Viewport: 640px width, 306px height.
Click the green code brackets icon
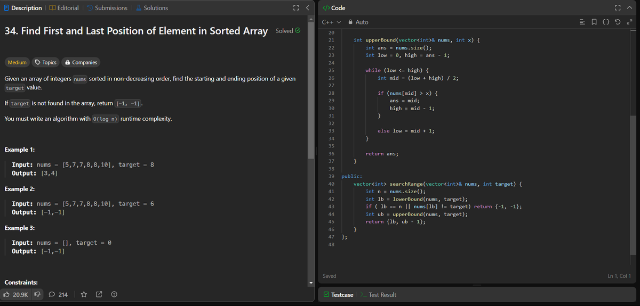326,8
